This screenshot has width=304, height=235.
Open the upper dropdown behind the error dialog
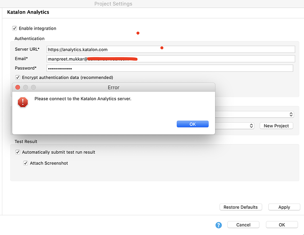(290, 114)
